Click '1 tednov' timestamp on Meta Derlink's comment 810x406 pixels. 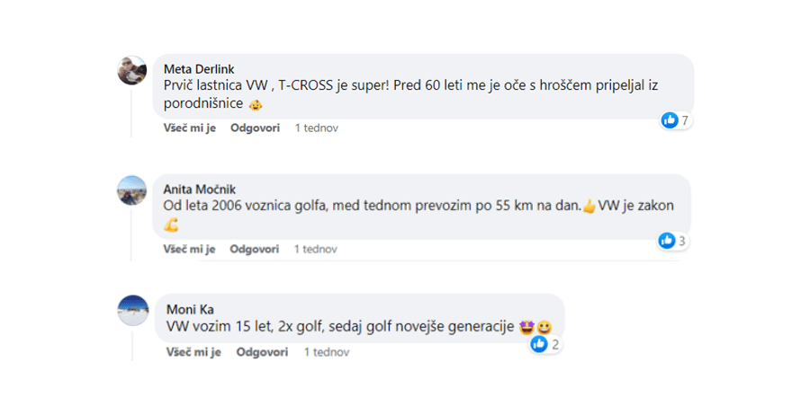tap(316, 128)
